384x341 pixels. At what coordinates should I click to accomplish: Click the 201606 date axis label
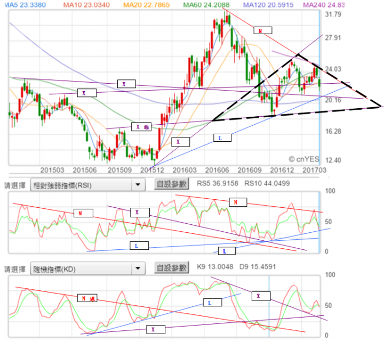[217, 170]
